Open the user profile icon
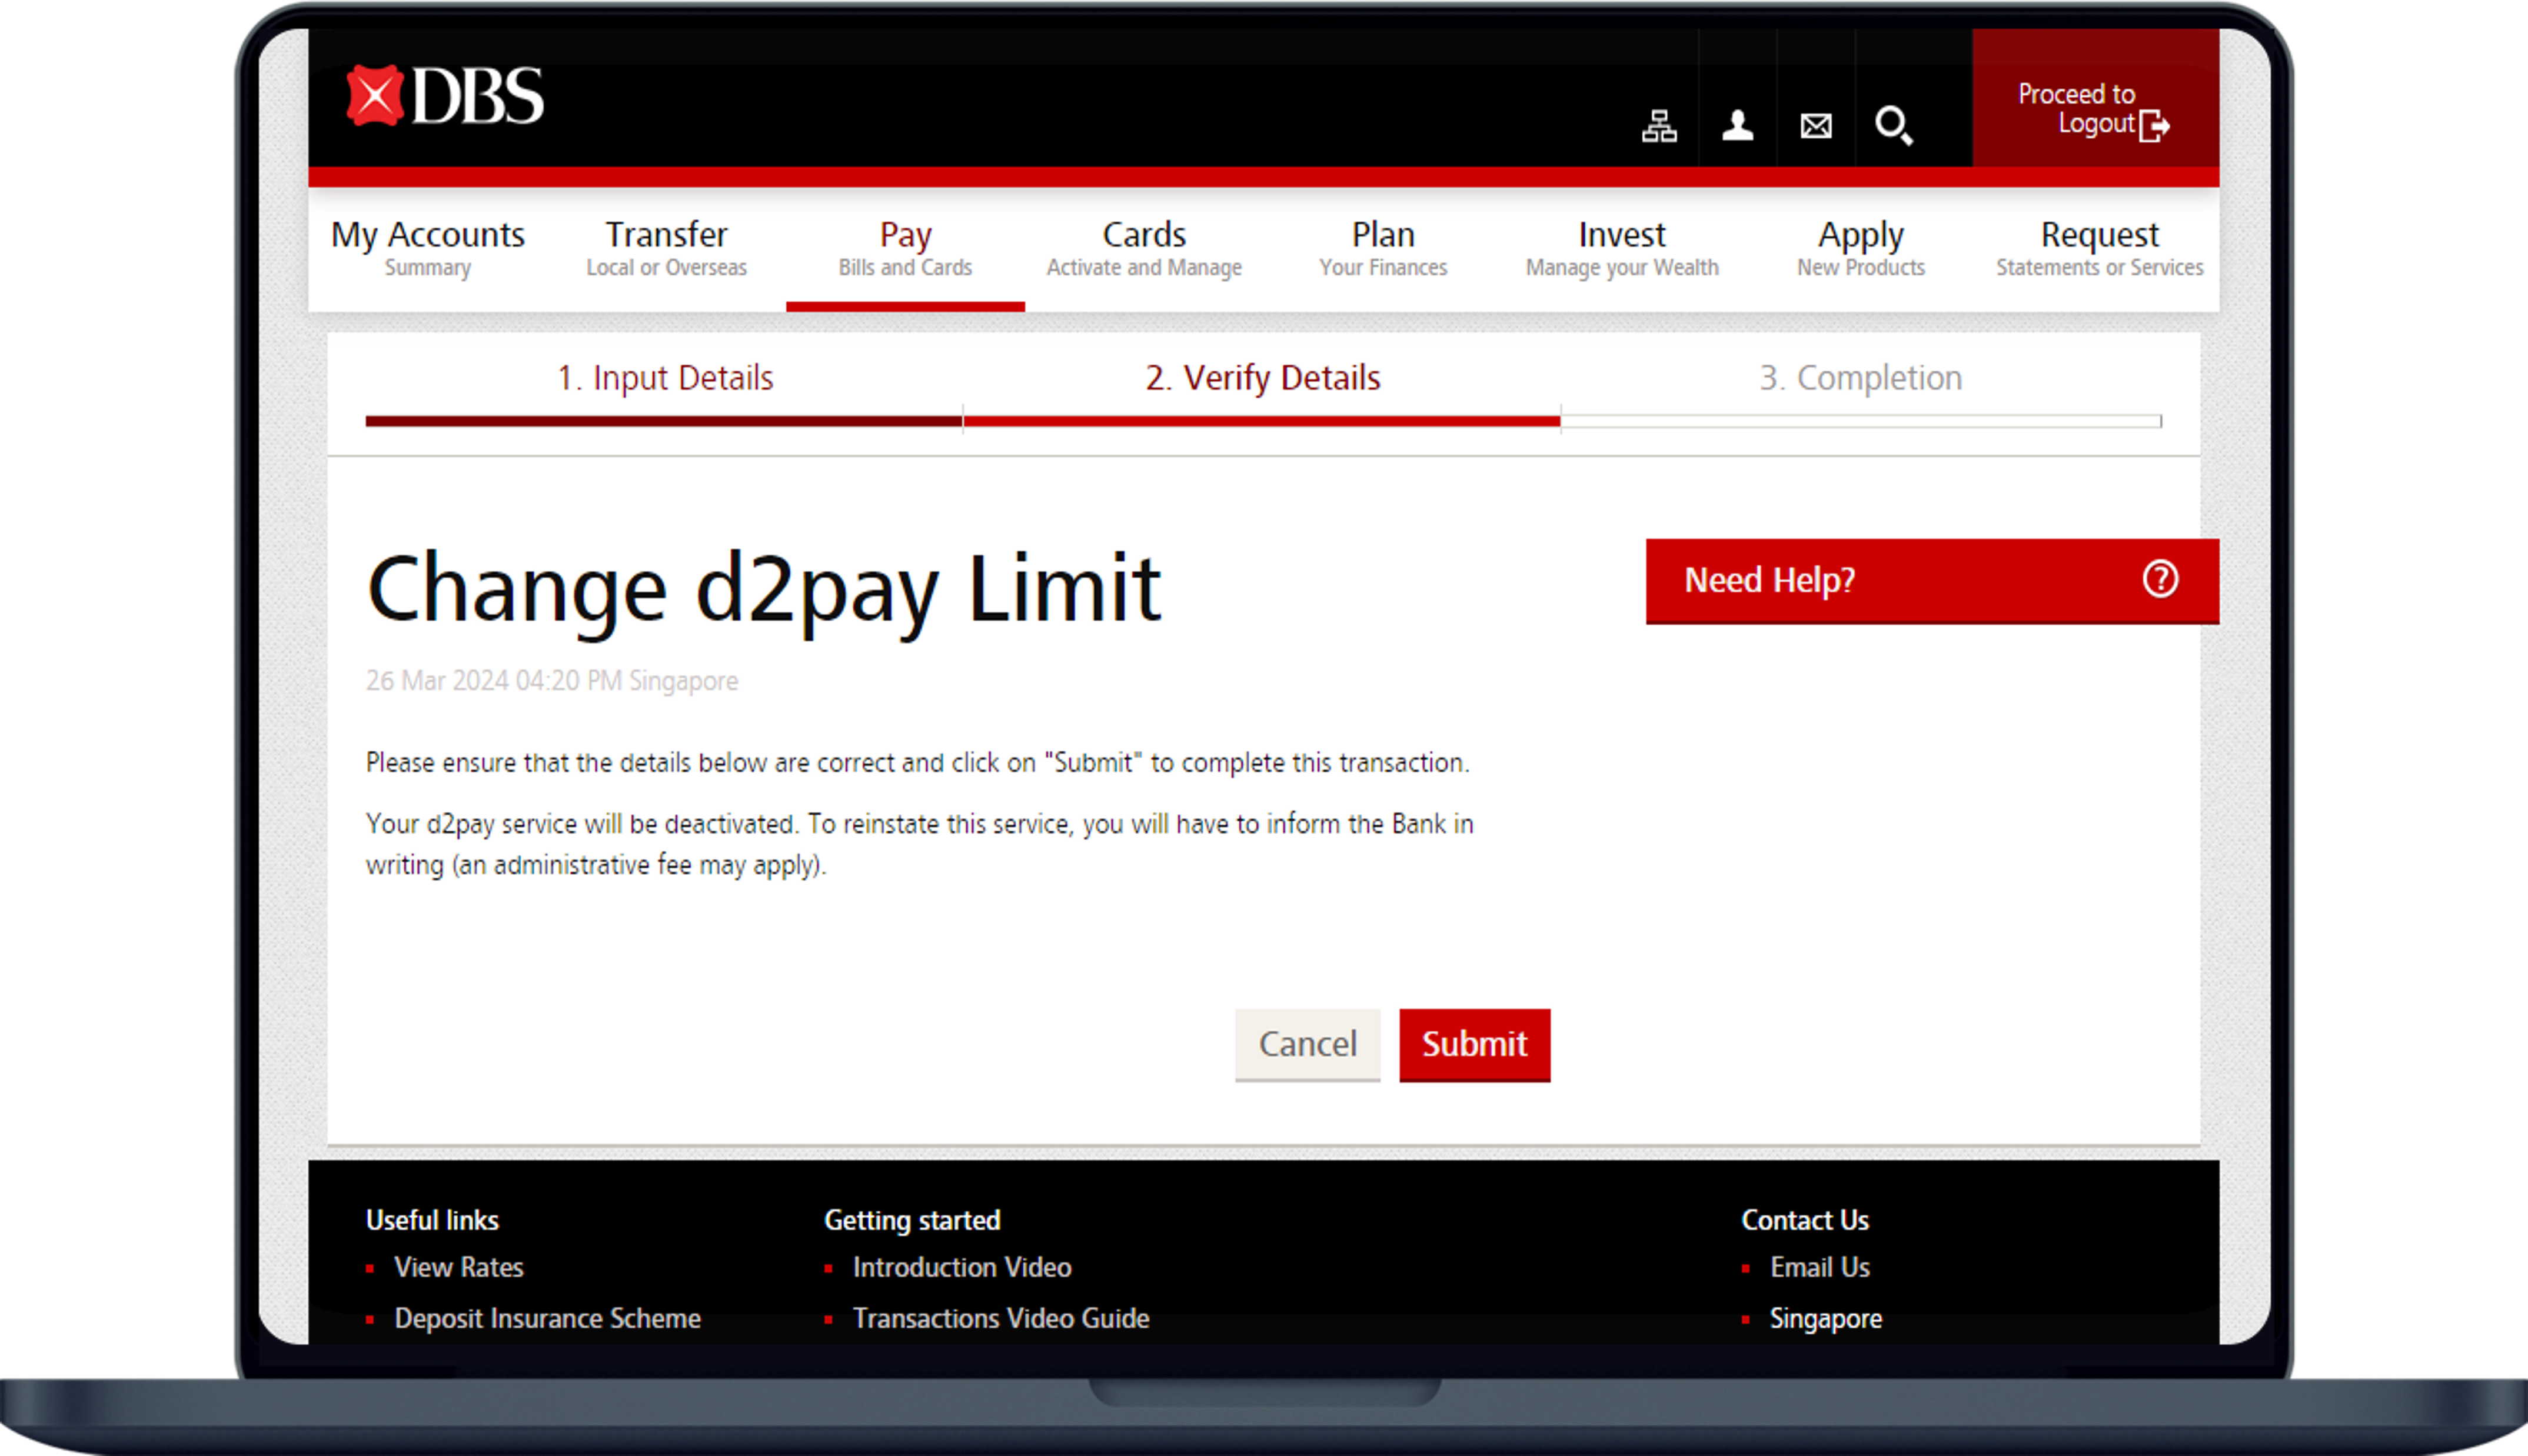The height and width of the screenshot is (1456, 2528). (1737, 126)
